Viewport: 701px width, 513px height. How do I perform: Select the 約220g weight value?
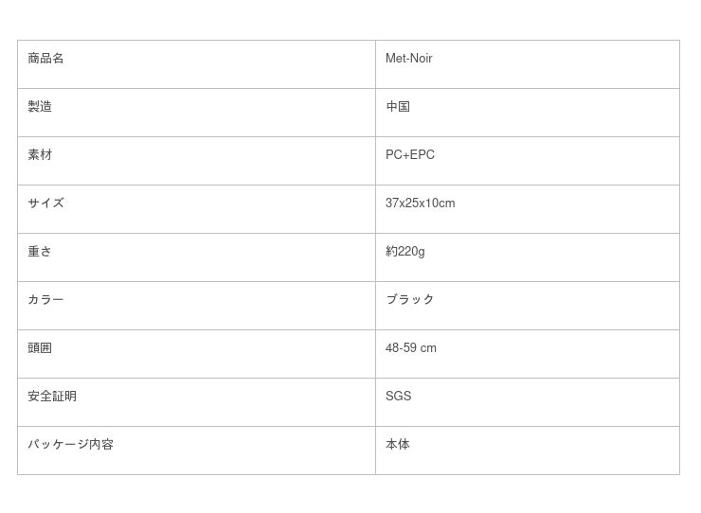pos(404,252)
